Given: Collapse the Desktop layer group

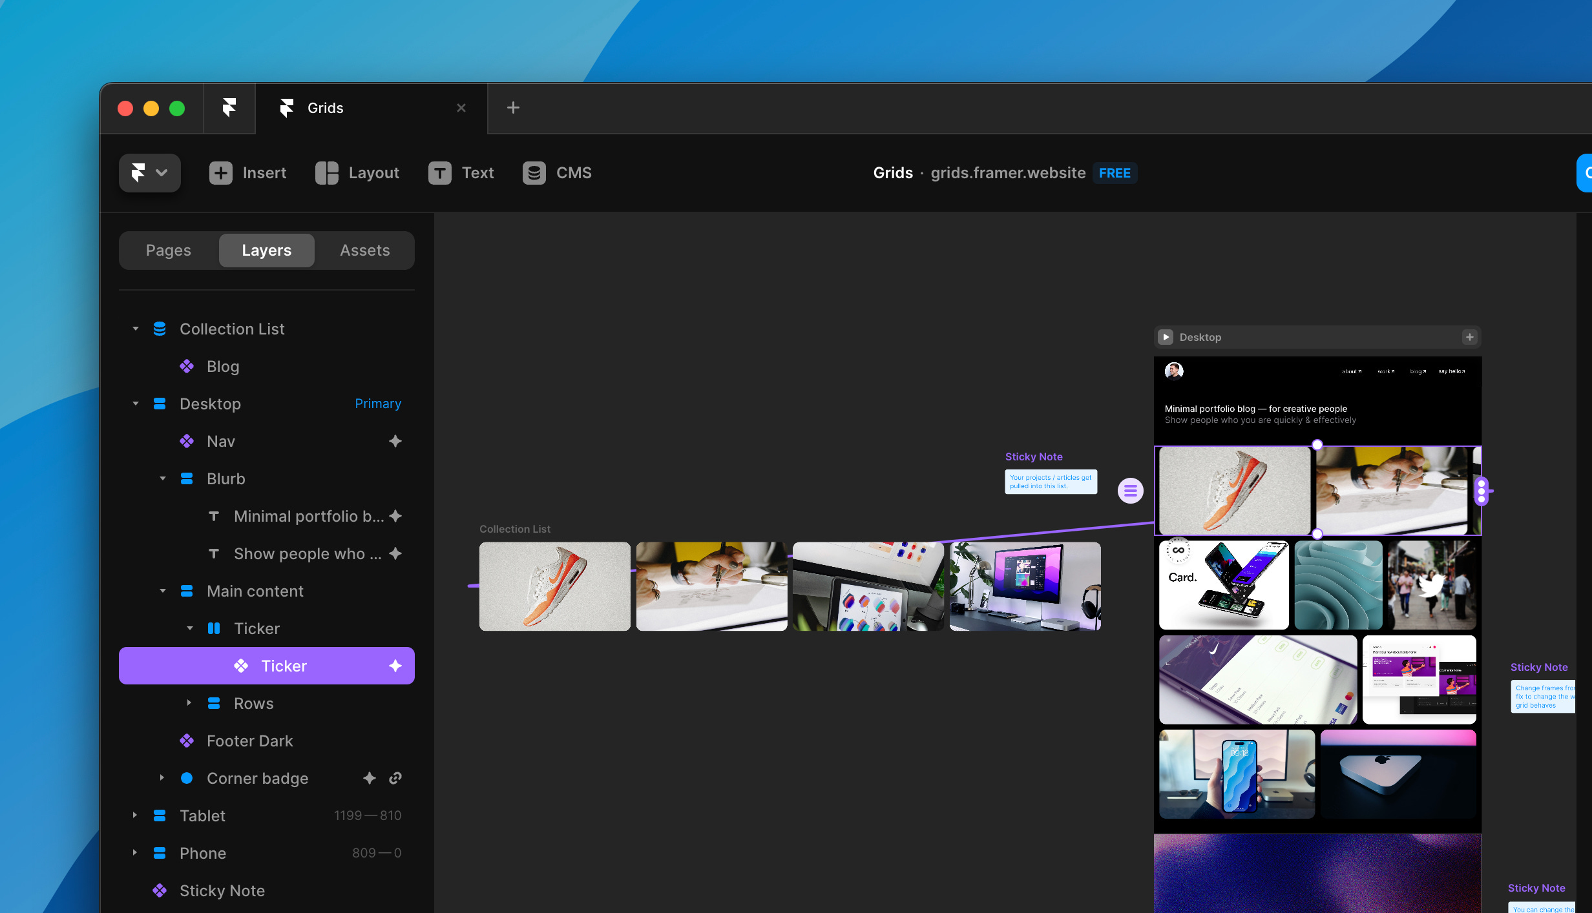Looking at the screenshot, I should 135,403.
